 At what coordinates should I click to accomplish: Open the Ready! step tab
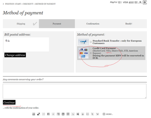pyautogui.click(x=129, y=24)
